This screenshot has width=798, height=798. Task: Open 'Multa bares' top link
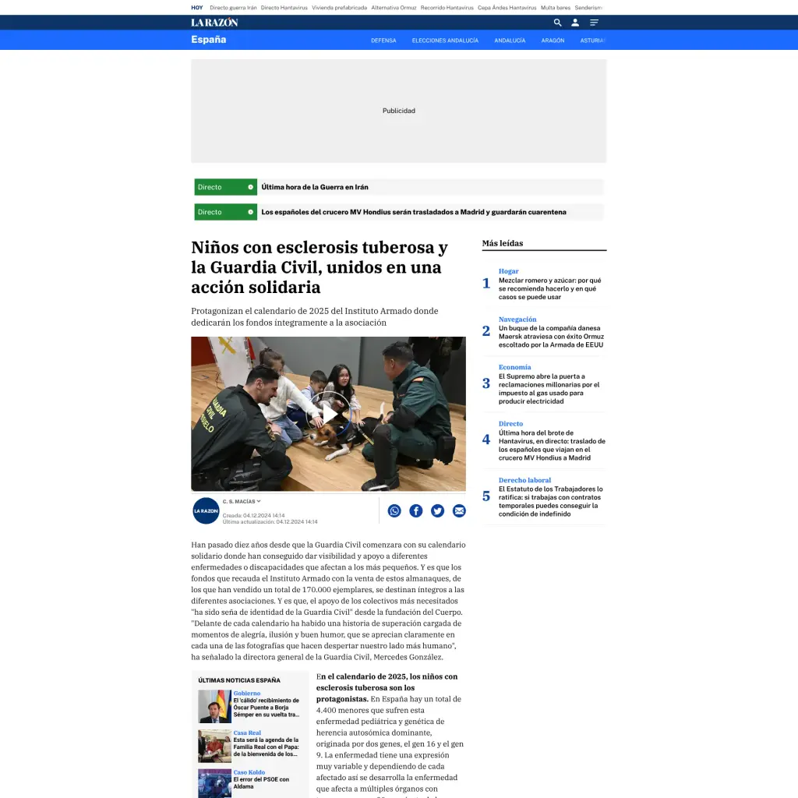tap(555, 8)
